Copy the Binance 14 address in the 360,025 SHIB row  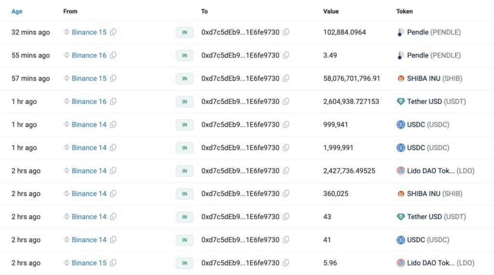coord(113,194)
